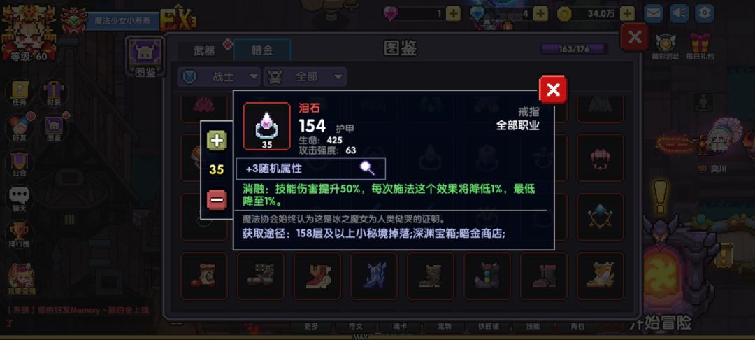The width and height of the screenshot is (755, 340).
Task: Open the 好友 friends icon
Action: pos(20,127)
